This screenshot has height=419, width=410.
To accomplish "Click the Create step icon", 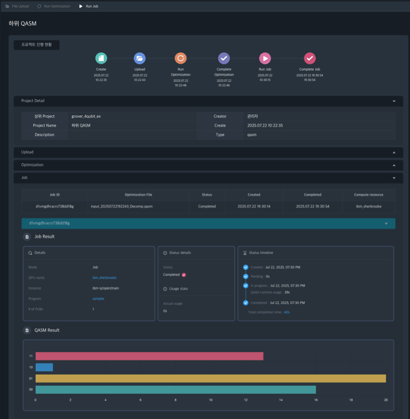I will pyautogui.click(x=101, y=58).
